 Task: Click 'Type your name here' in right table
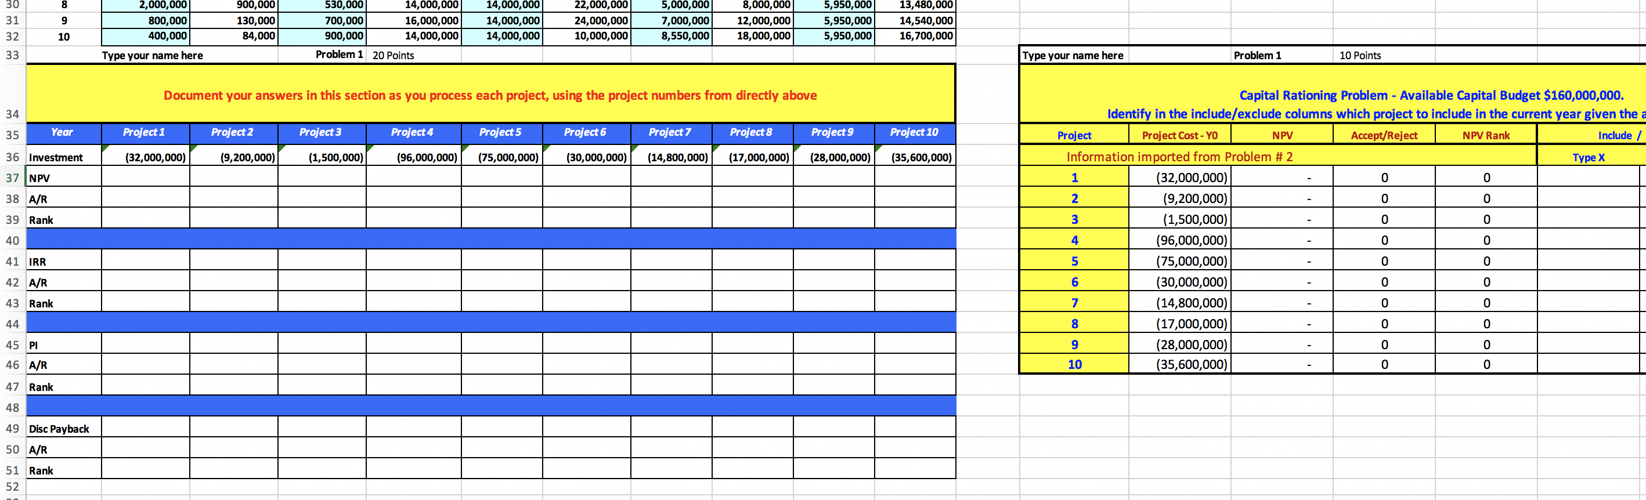(1073, 56)
